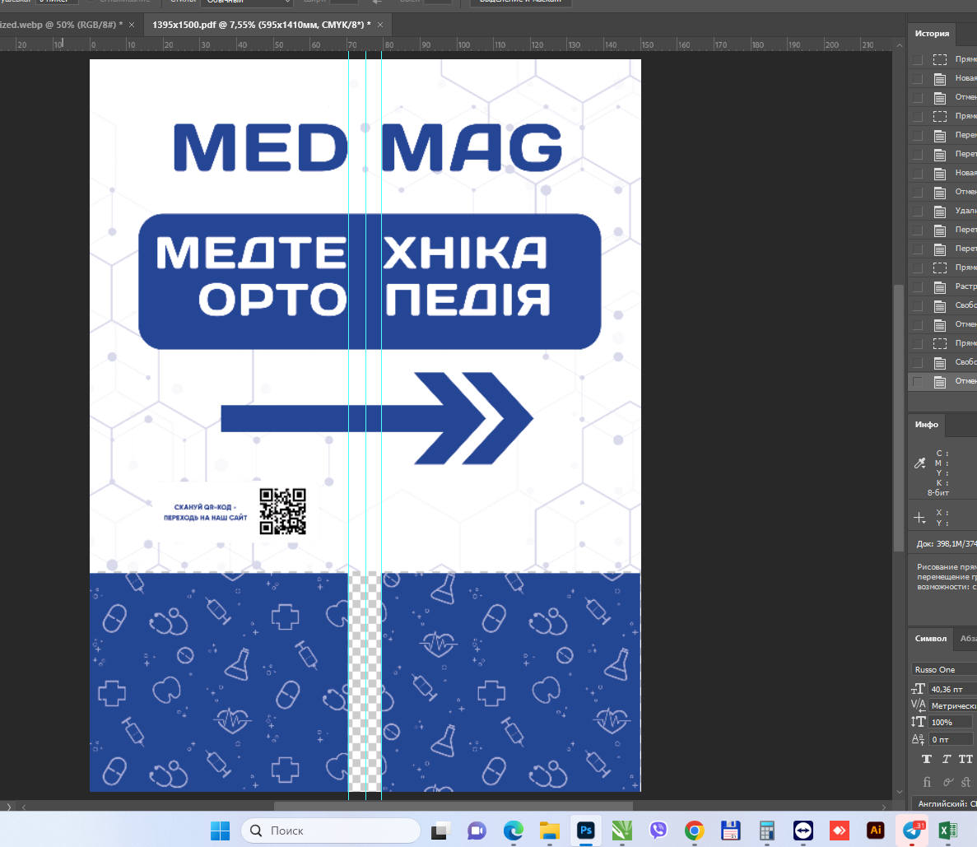Click the 40,36 пт font size field

tap(952, 689)
